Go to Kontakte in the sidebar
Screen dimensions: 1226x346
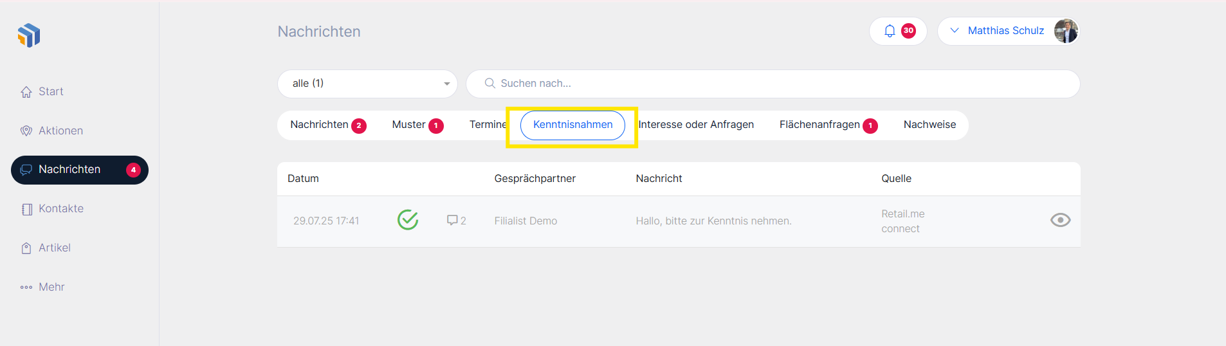[60, 208]
